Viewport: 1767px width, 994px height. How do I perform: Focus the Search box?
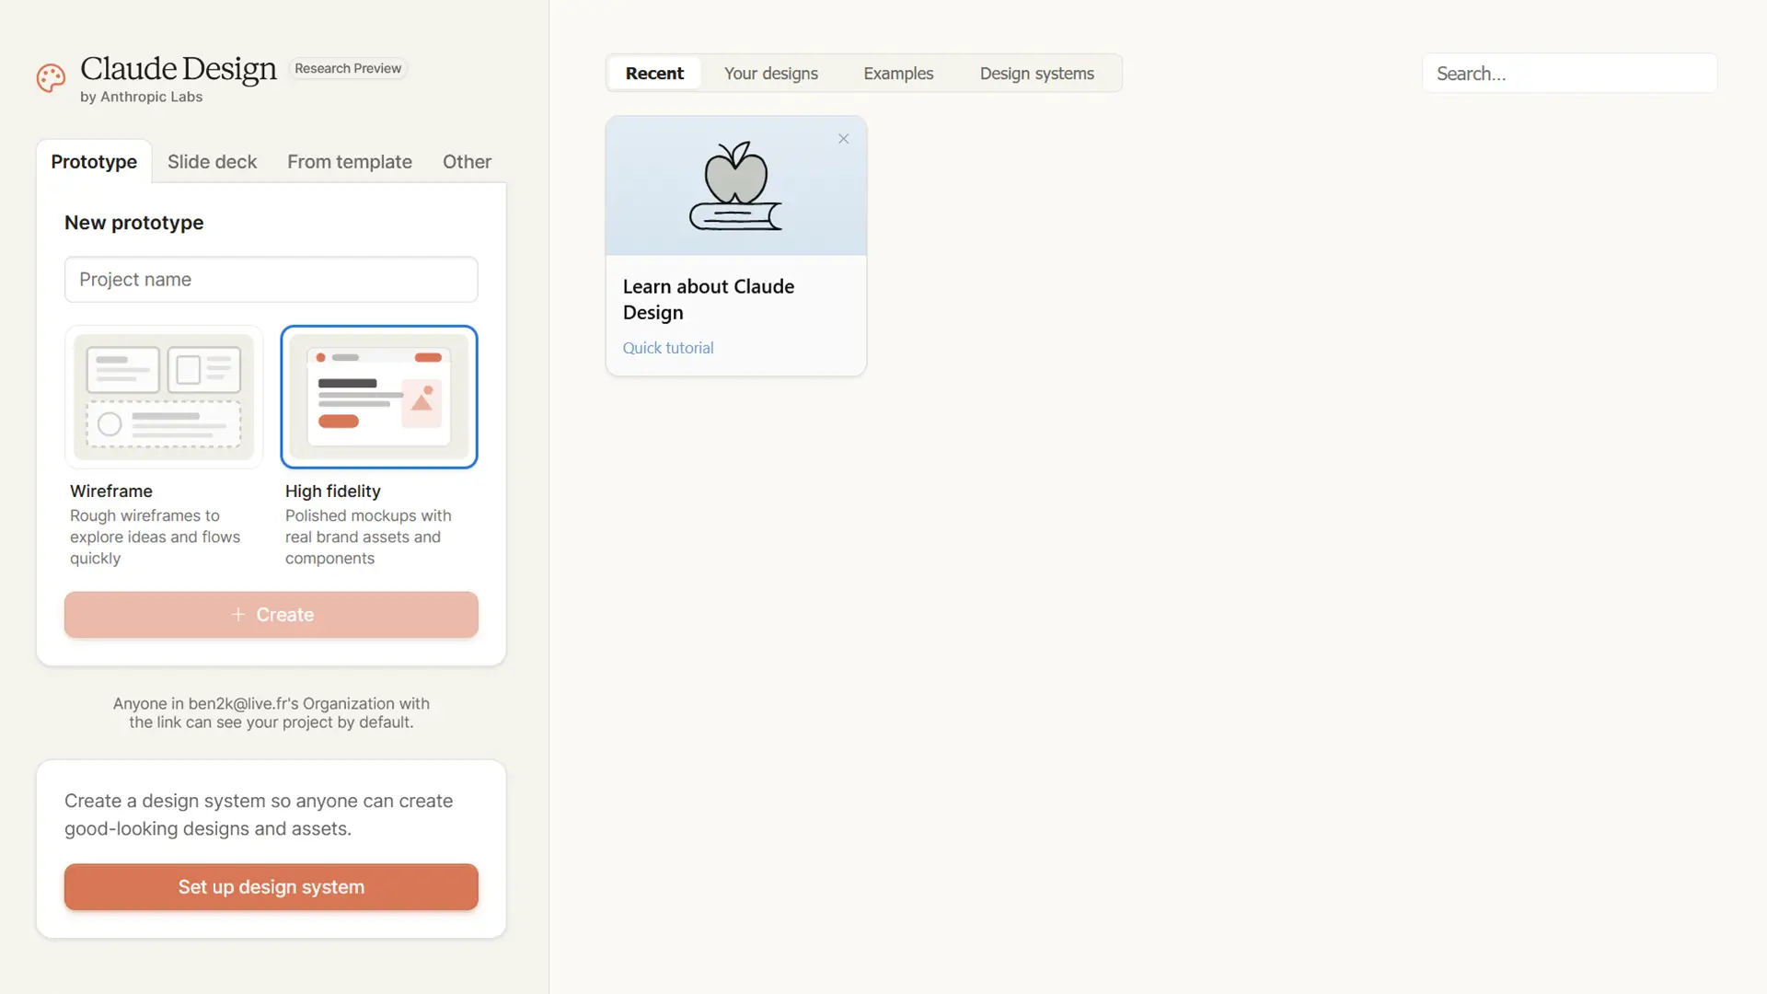[1570, 74]
